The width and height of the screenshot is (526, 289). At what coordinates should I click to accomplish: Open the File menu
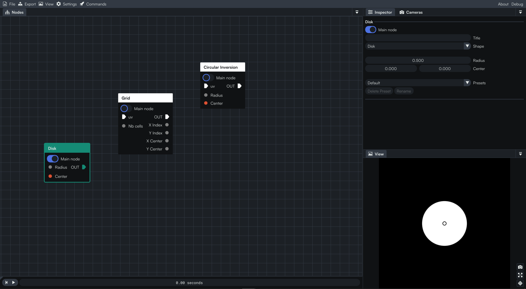point(9,4)
